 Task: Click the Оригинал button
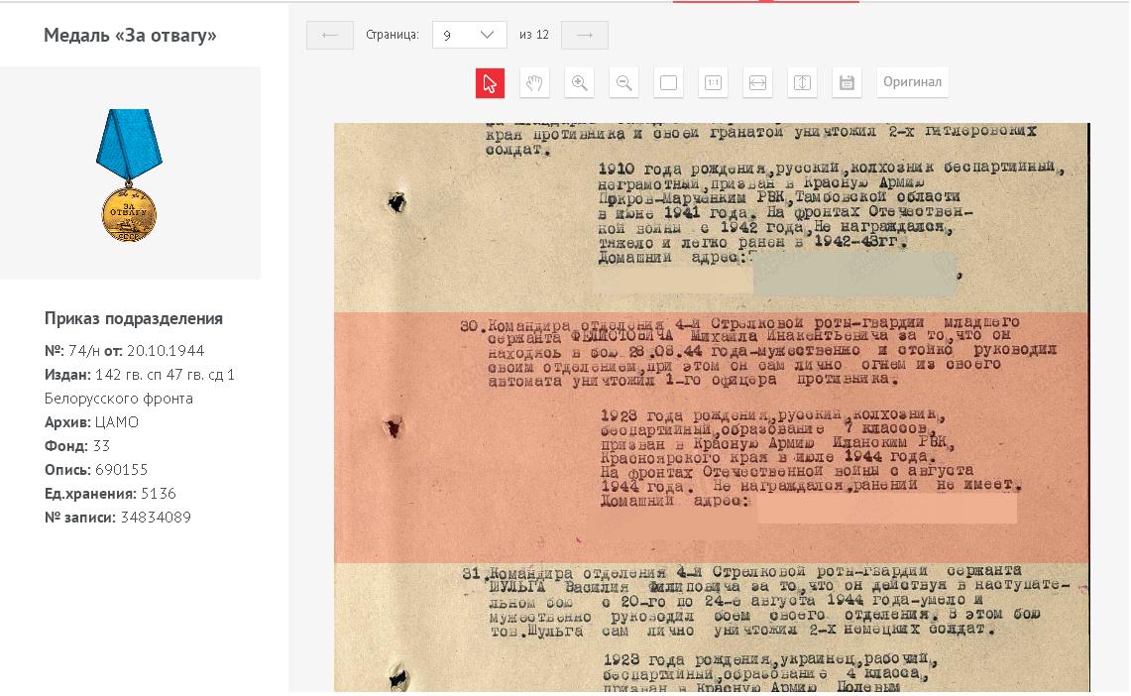coord(912,82)
